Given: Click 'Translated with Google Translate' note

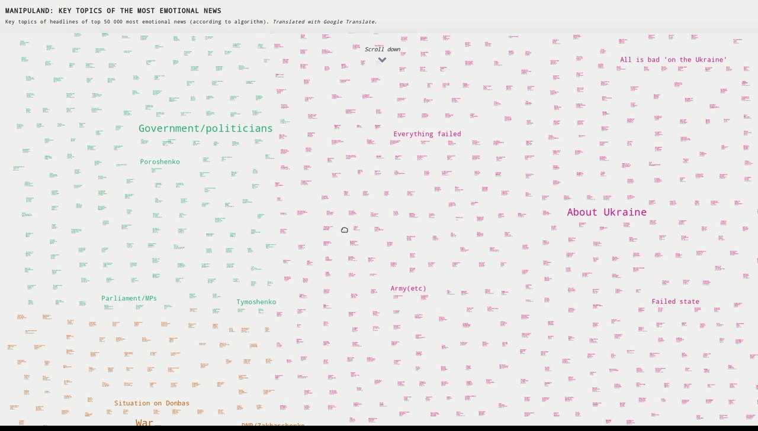Looking at the screenshot, I should (x=325, y=22).
